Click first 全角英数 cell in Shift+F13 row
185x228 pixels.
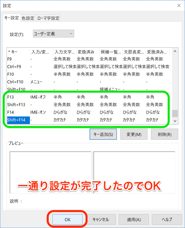click(x=62, y=104)
